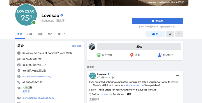
Task: Click the Rewriting the Rules of Comfort description text
Action: click(x=47, y=53)
